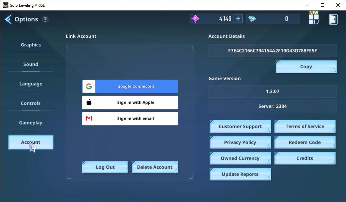View Owned Currency
The width and height of the screenshot is (346, 202).
click(240, 158)
